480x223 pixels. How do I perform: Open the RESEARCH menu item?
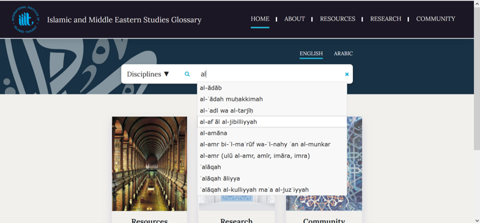pyautogui.click(x=385, y=19)
